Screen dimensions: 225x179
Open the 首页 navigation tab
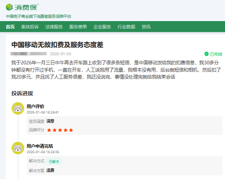tap(10, 27)
